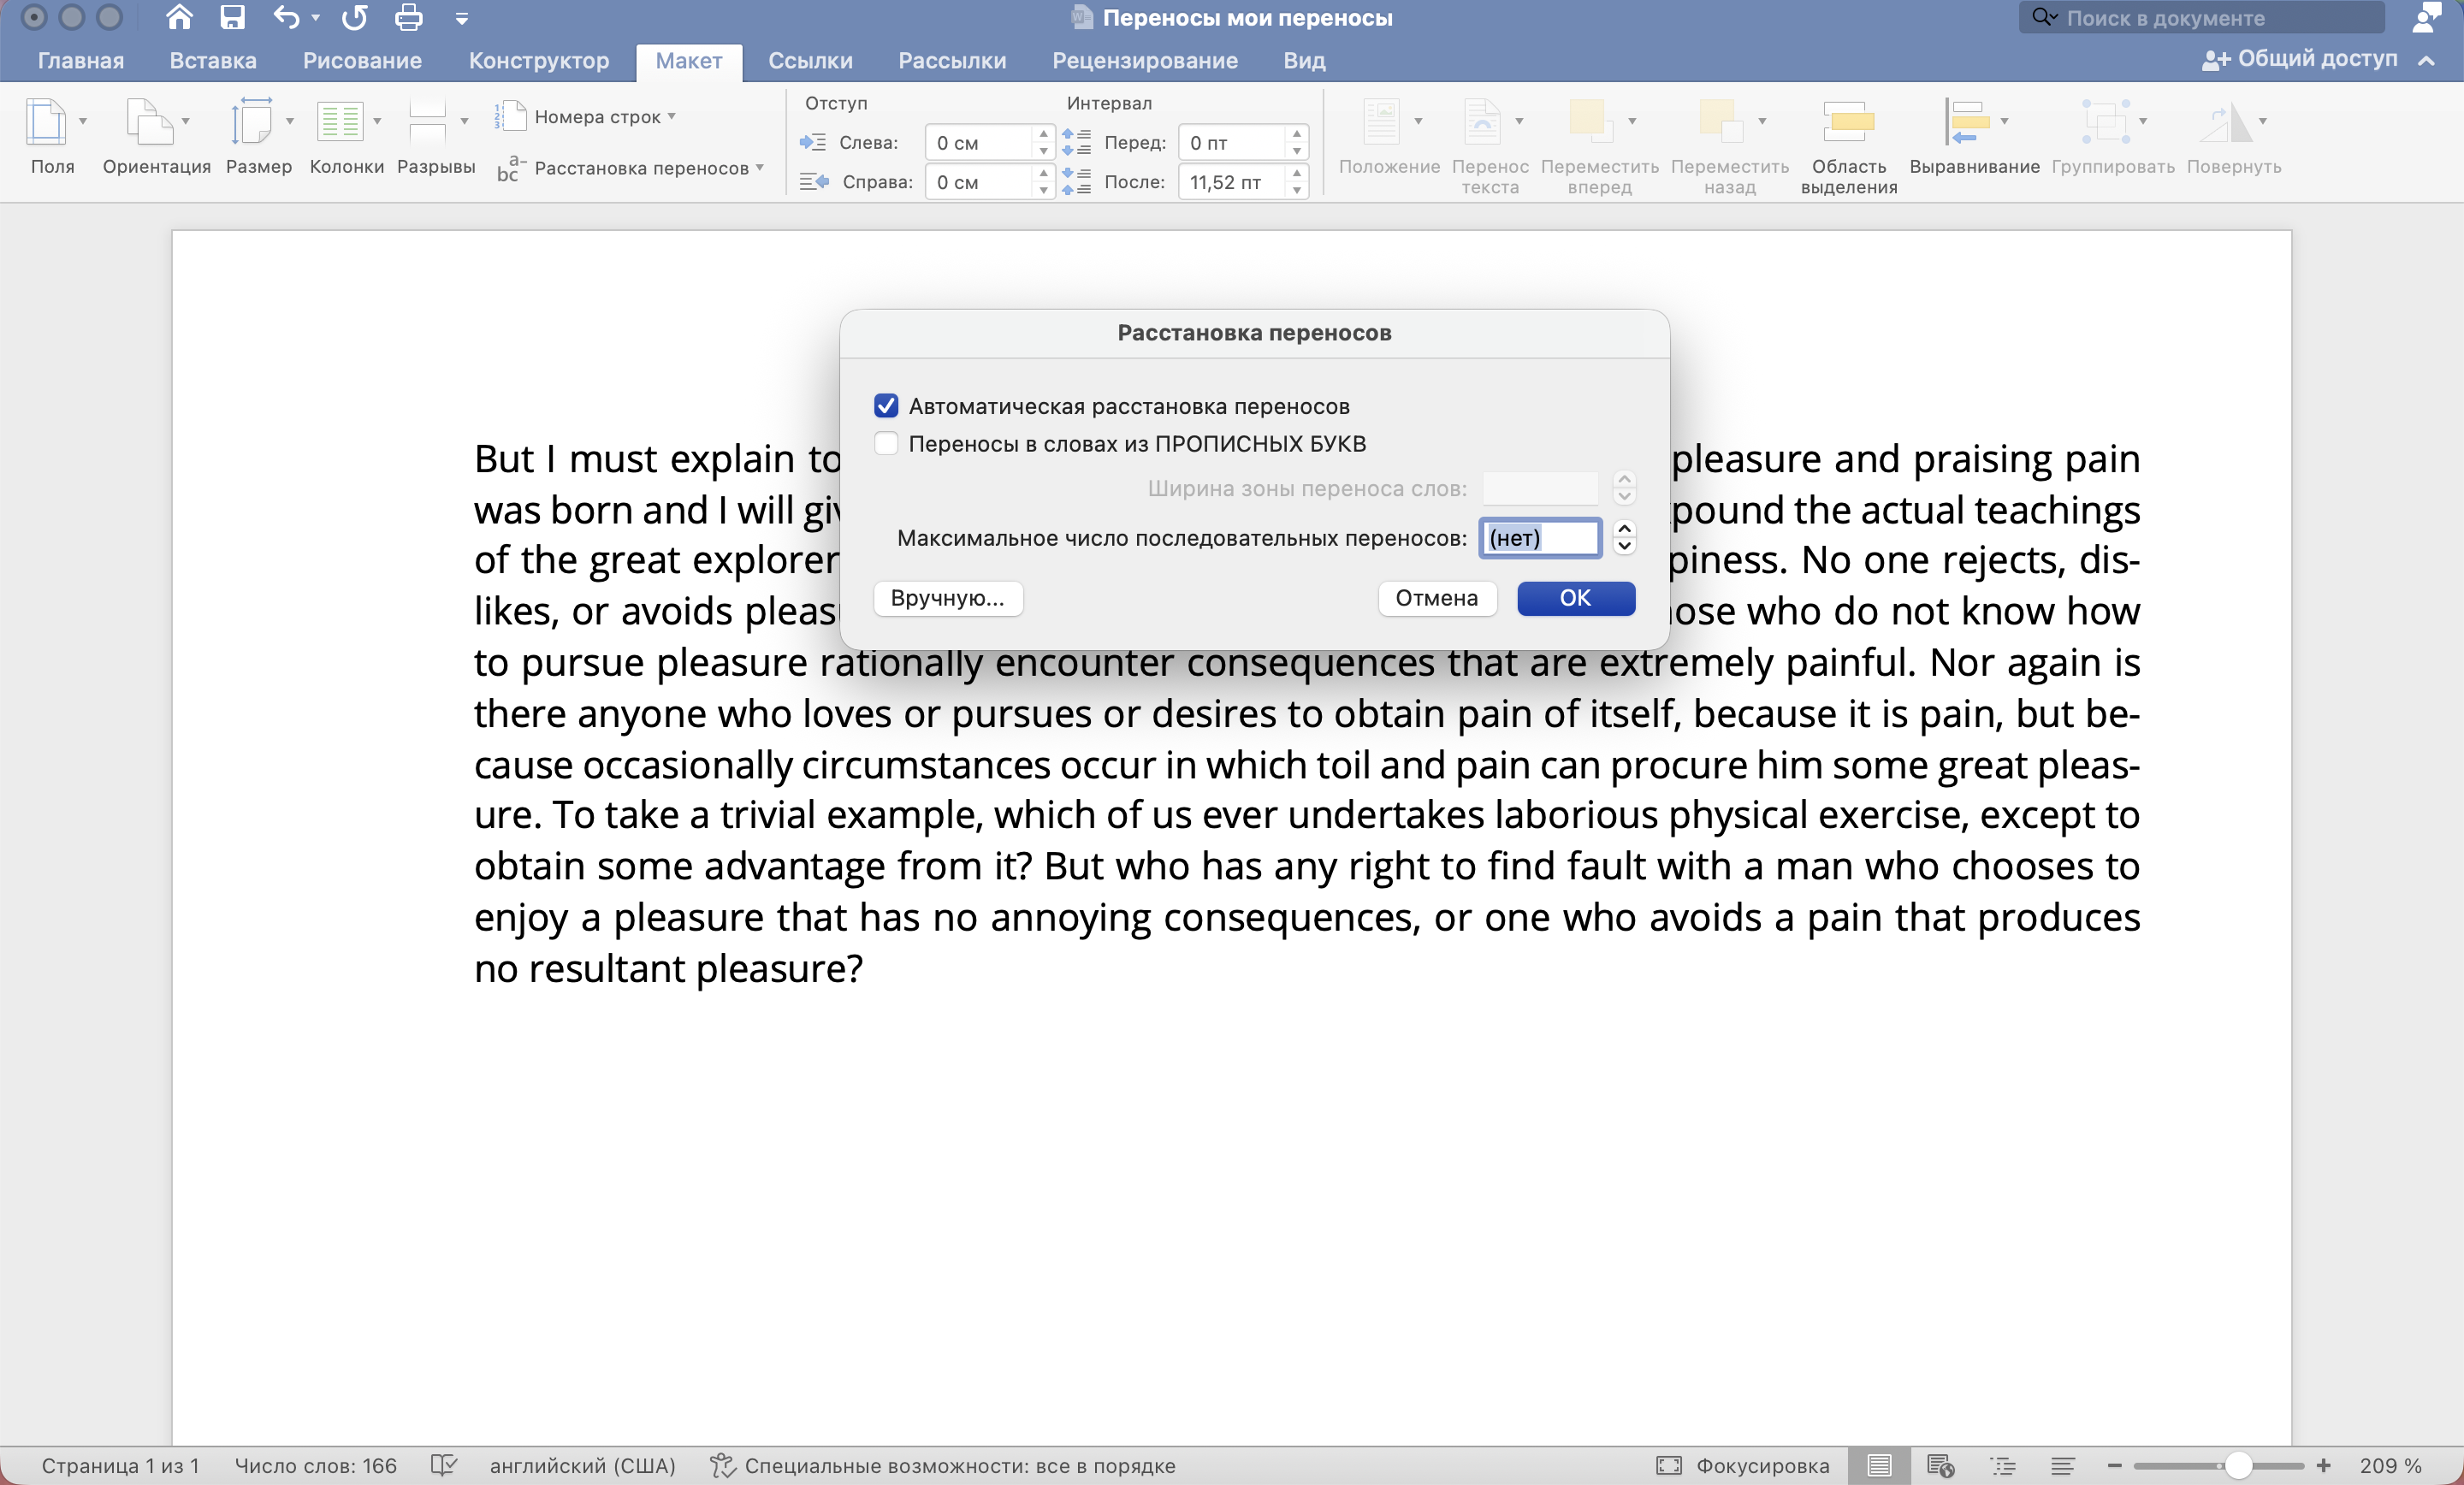Open the quick access toolbar customize arrow
This screenshot has width=2464, height=1485.
coord(462,18)
